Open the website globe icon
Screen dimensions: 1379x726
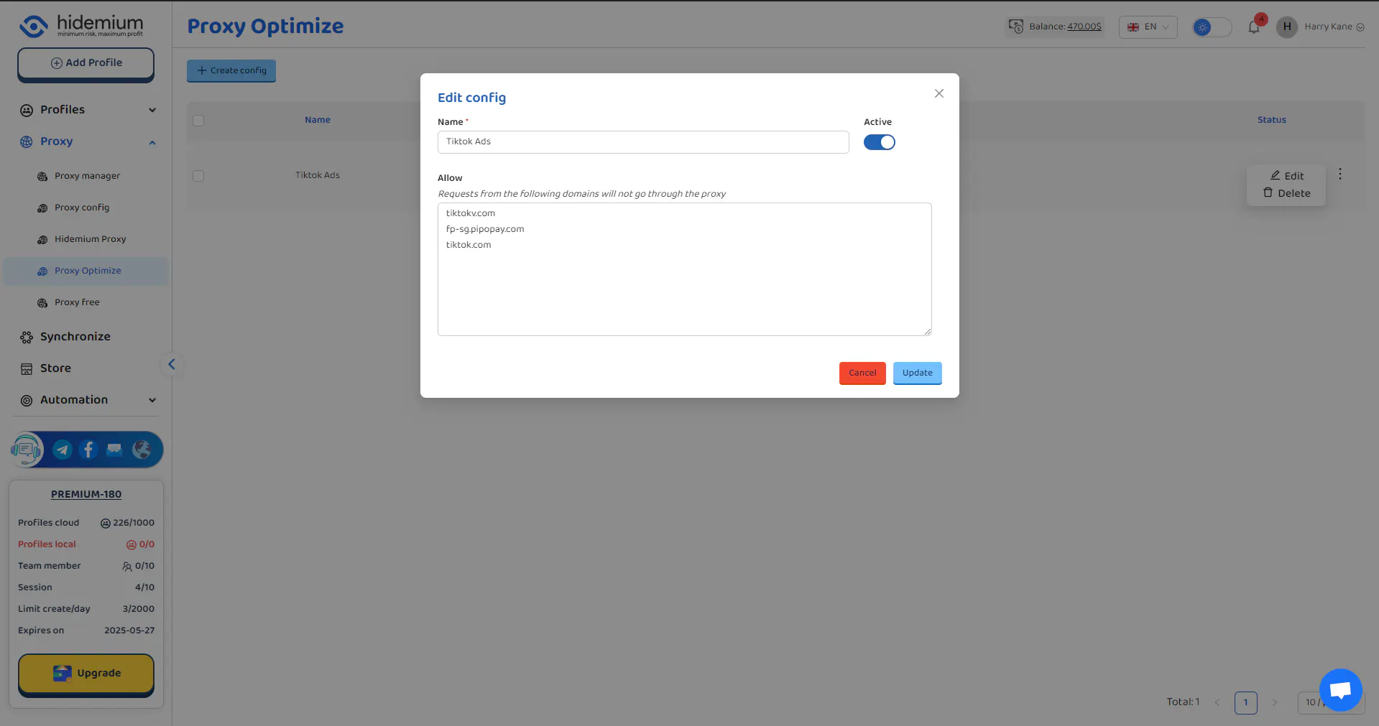pyautogui.click(x=142, y=450)
